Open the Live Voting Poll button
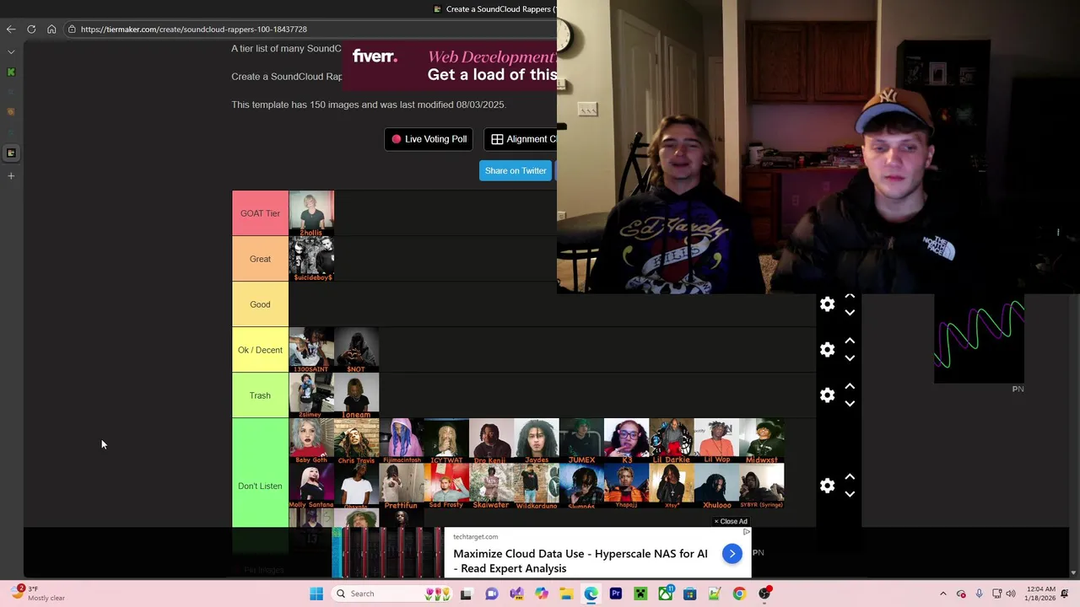 429,139
